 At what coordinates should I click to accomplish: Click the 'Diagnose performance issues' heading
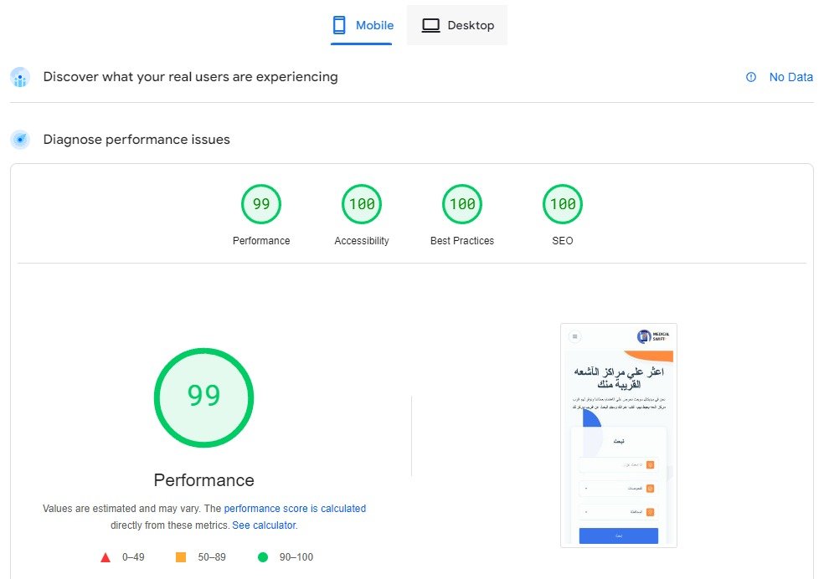[x=136, y=140]
